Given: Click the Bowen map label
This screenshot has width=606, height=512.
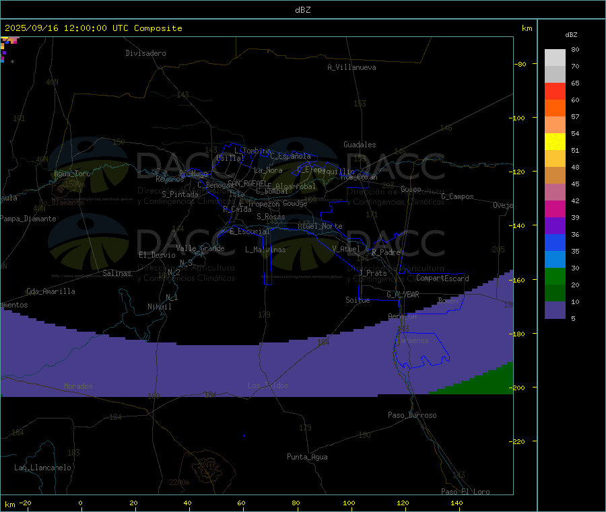Looking at the screenshot, I should click(448, 300).
